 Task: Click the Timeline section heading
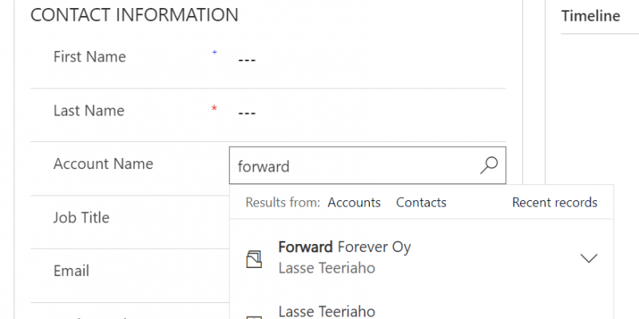(x=590, y=16)
